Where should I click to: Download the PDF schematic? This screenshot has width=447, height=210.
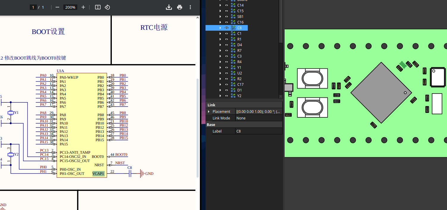[169, 7]
